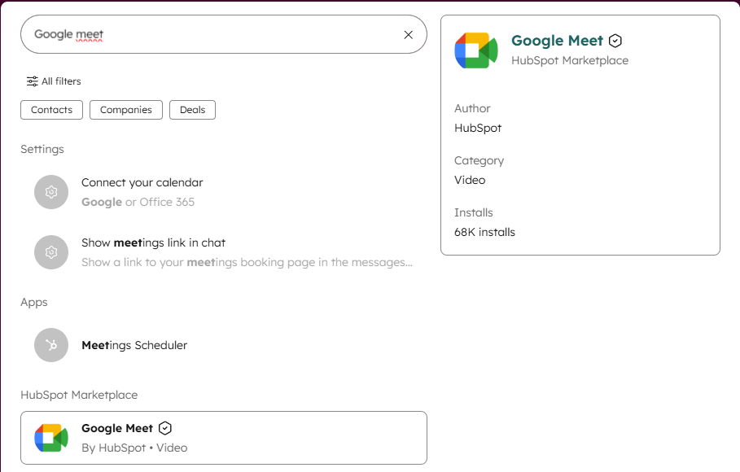Open the Meetings Scheduler app result
Screen dimensions: 740x472
coord(134,345)
